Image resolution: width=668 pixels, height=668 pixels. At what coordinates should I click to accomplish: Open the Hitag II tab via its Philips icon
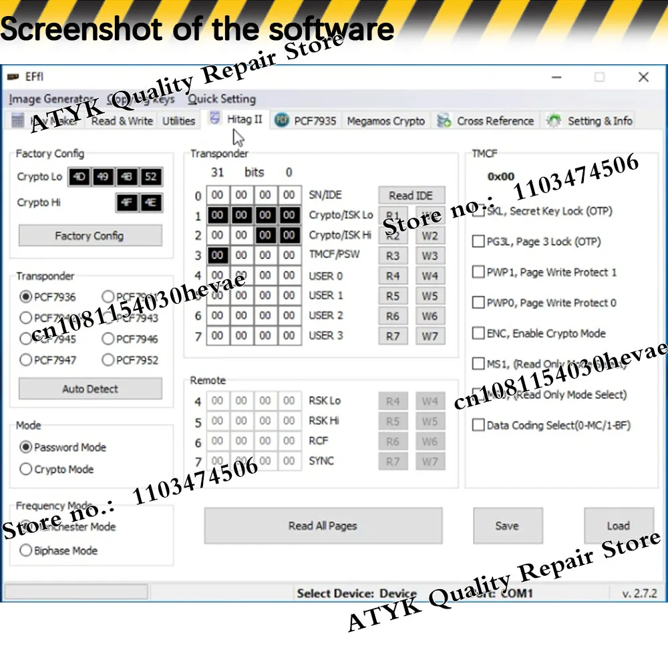pyautogui.click(x=215, y=119)
